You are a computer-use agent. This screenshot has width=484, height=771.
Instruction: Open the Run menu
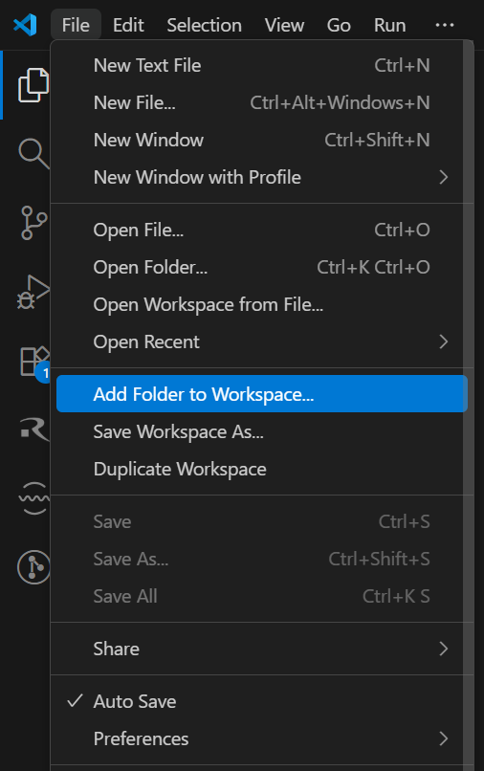coord(389,25)
